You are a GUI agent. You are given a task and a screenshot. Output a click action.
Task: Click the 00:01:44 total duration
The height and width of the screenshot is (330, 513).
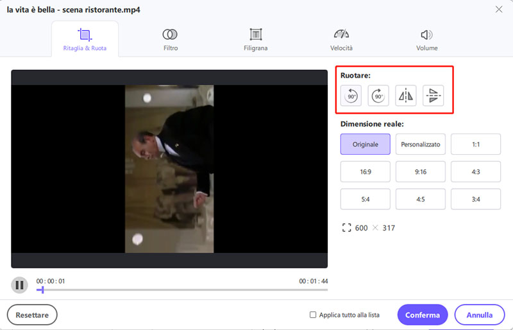coord(313,281)
